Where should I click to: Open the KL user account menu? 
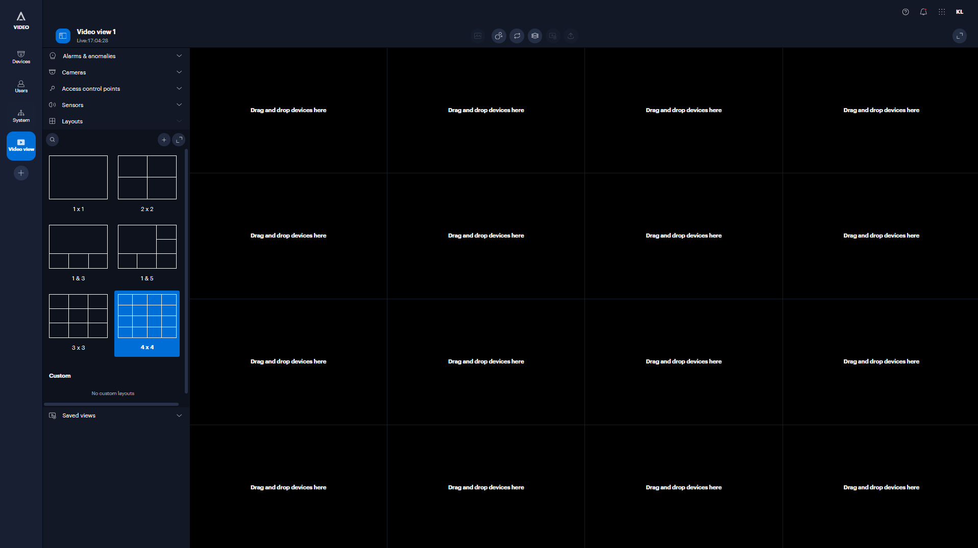[960, 12]
